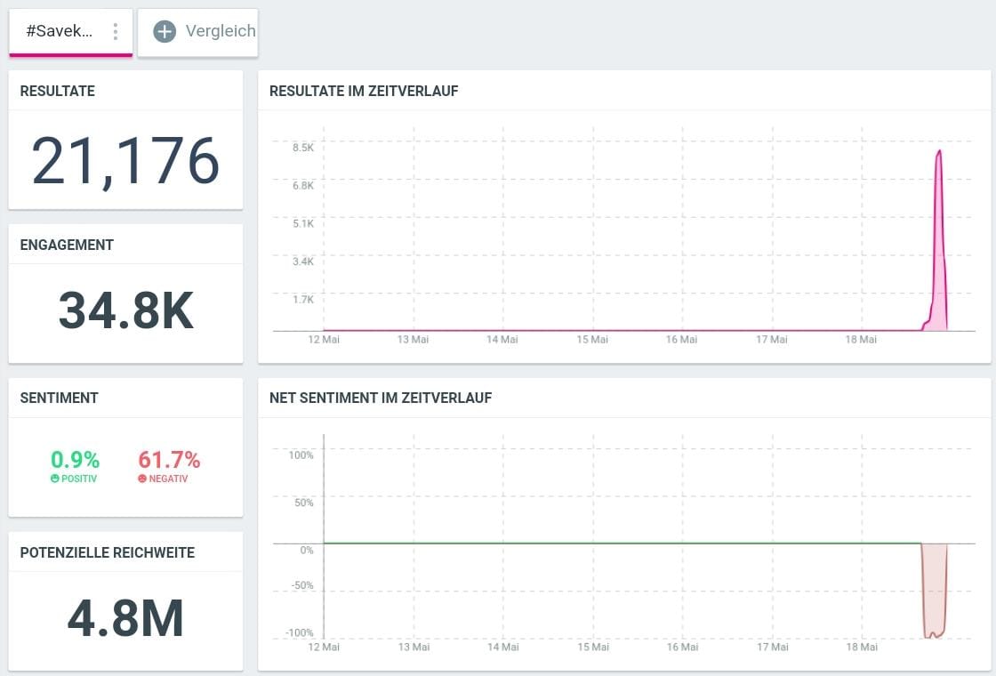The width and height of the screenshot is (996, 676).
Task: Click the ENGAGEMENT card heading
Action: pos(67,245)
